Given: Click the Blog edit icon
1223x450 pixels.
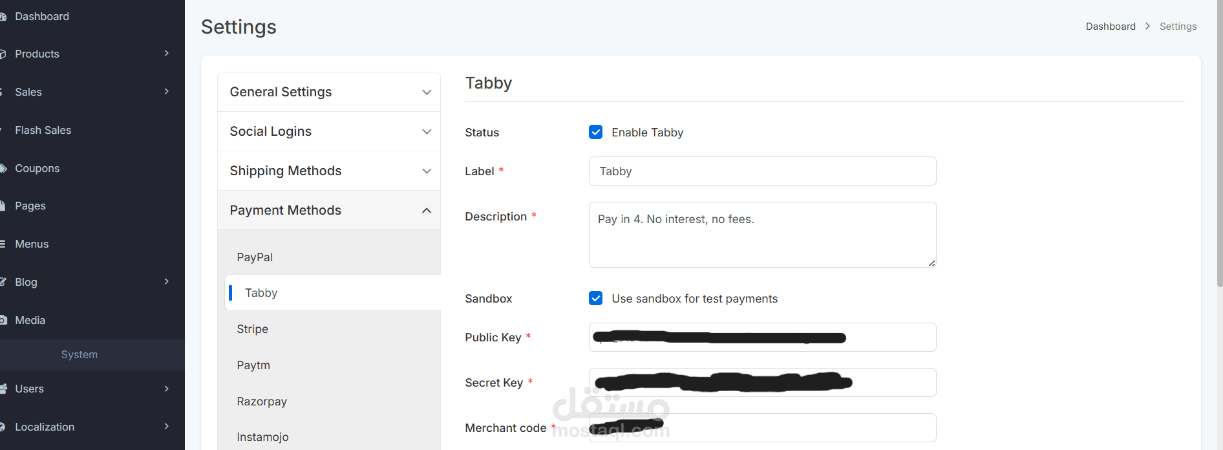Looking at the screenshot, I should 3,282.
